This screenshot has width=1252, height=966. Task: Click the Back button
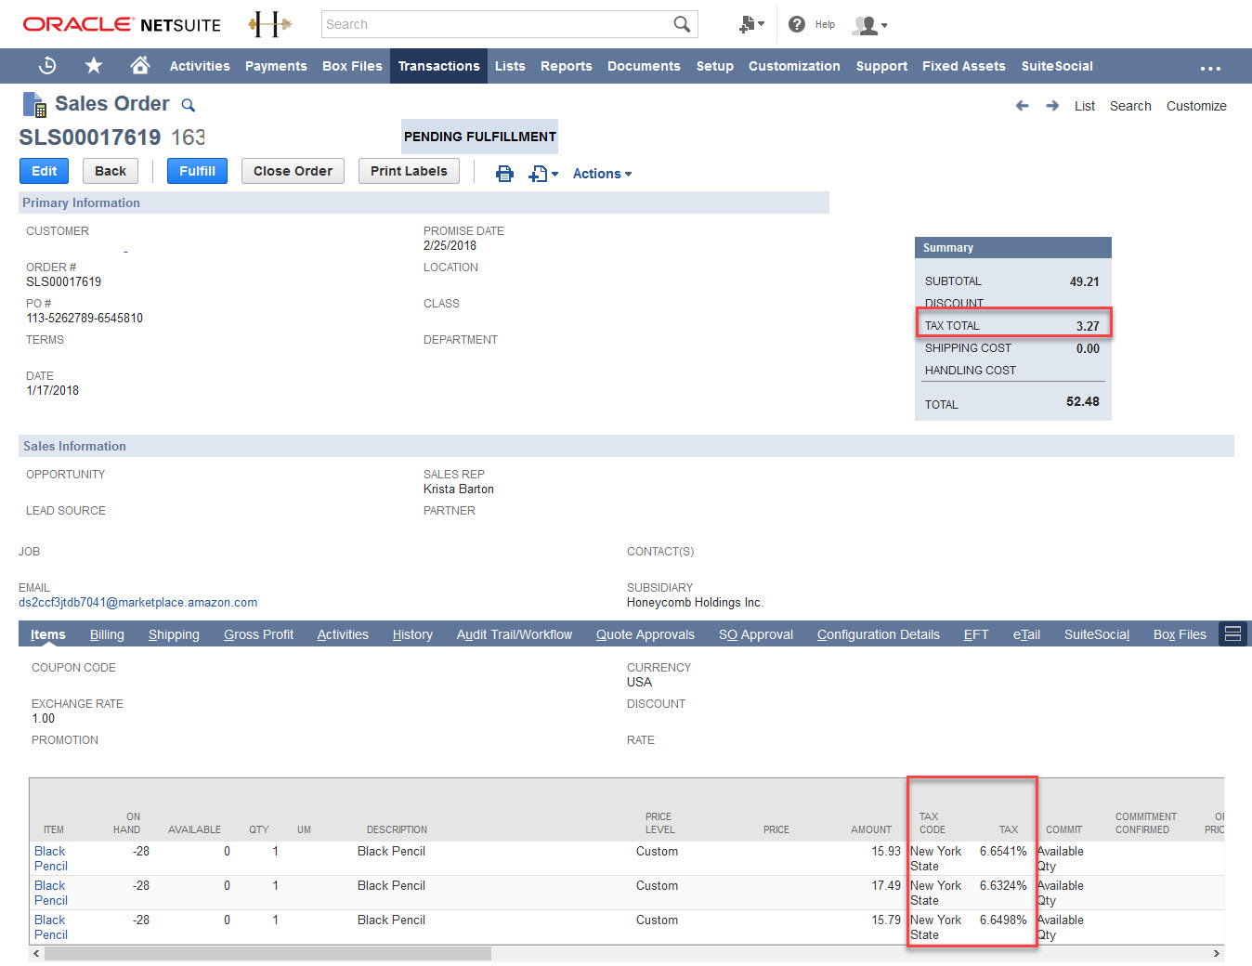coord(111,171)
